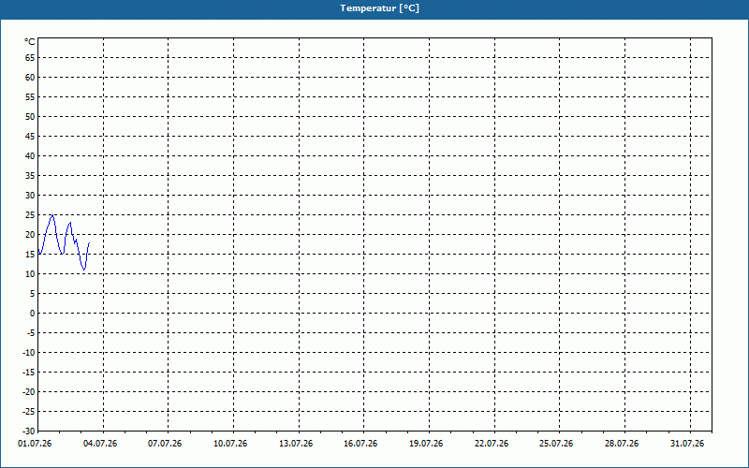Select date label 10.07.26
The image size is (749, 468).
pyautogui.click(x=230, y=444)
